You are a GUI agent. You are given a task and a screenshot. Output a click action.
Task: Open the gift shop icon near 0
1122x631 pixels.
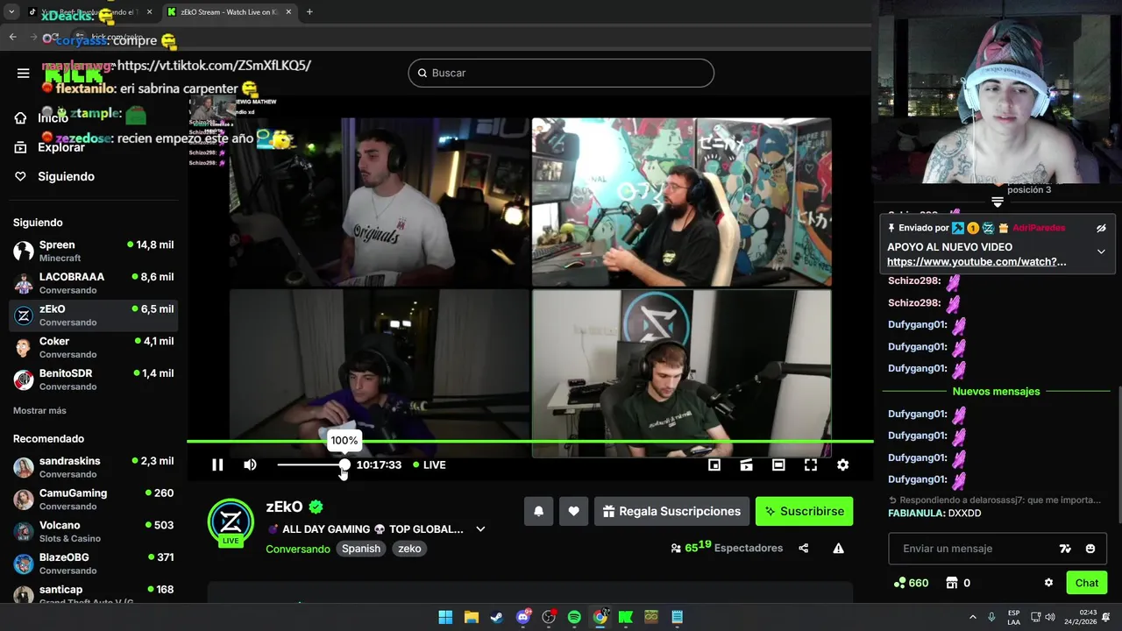click(952, 583)
